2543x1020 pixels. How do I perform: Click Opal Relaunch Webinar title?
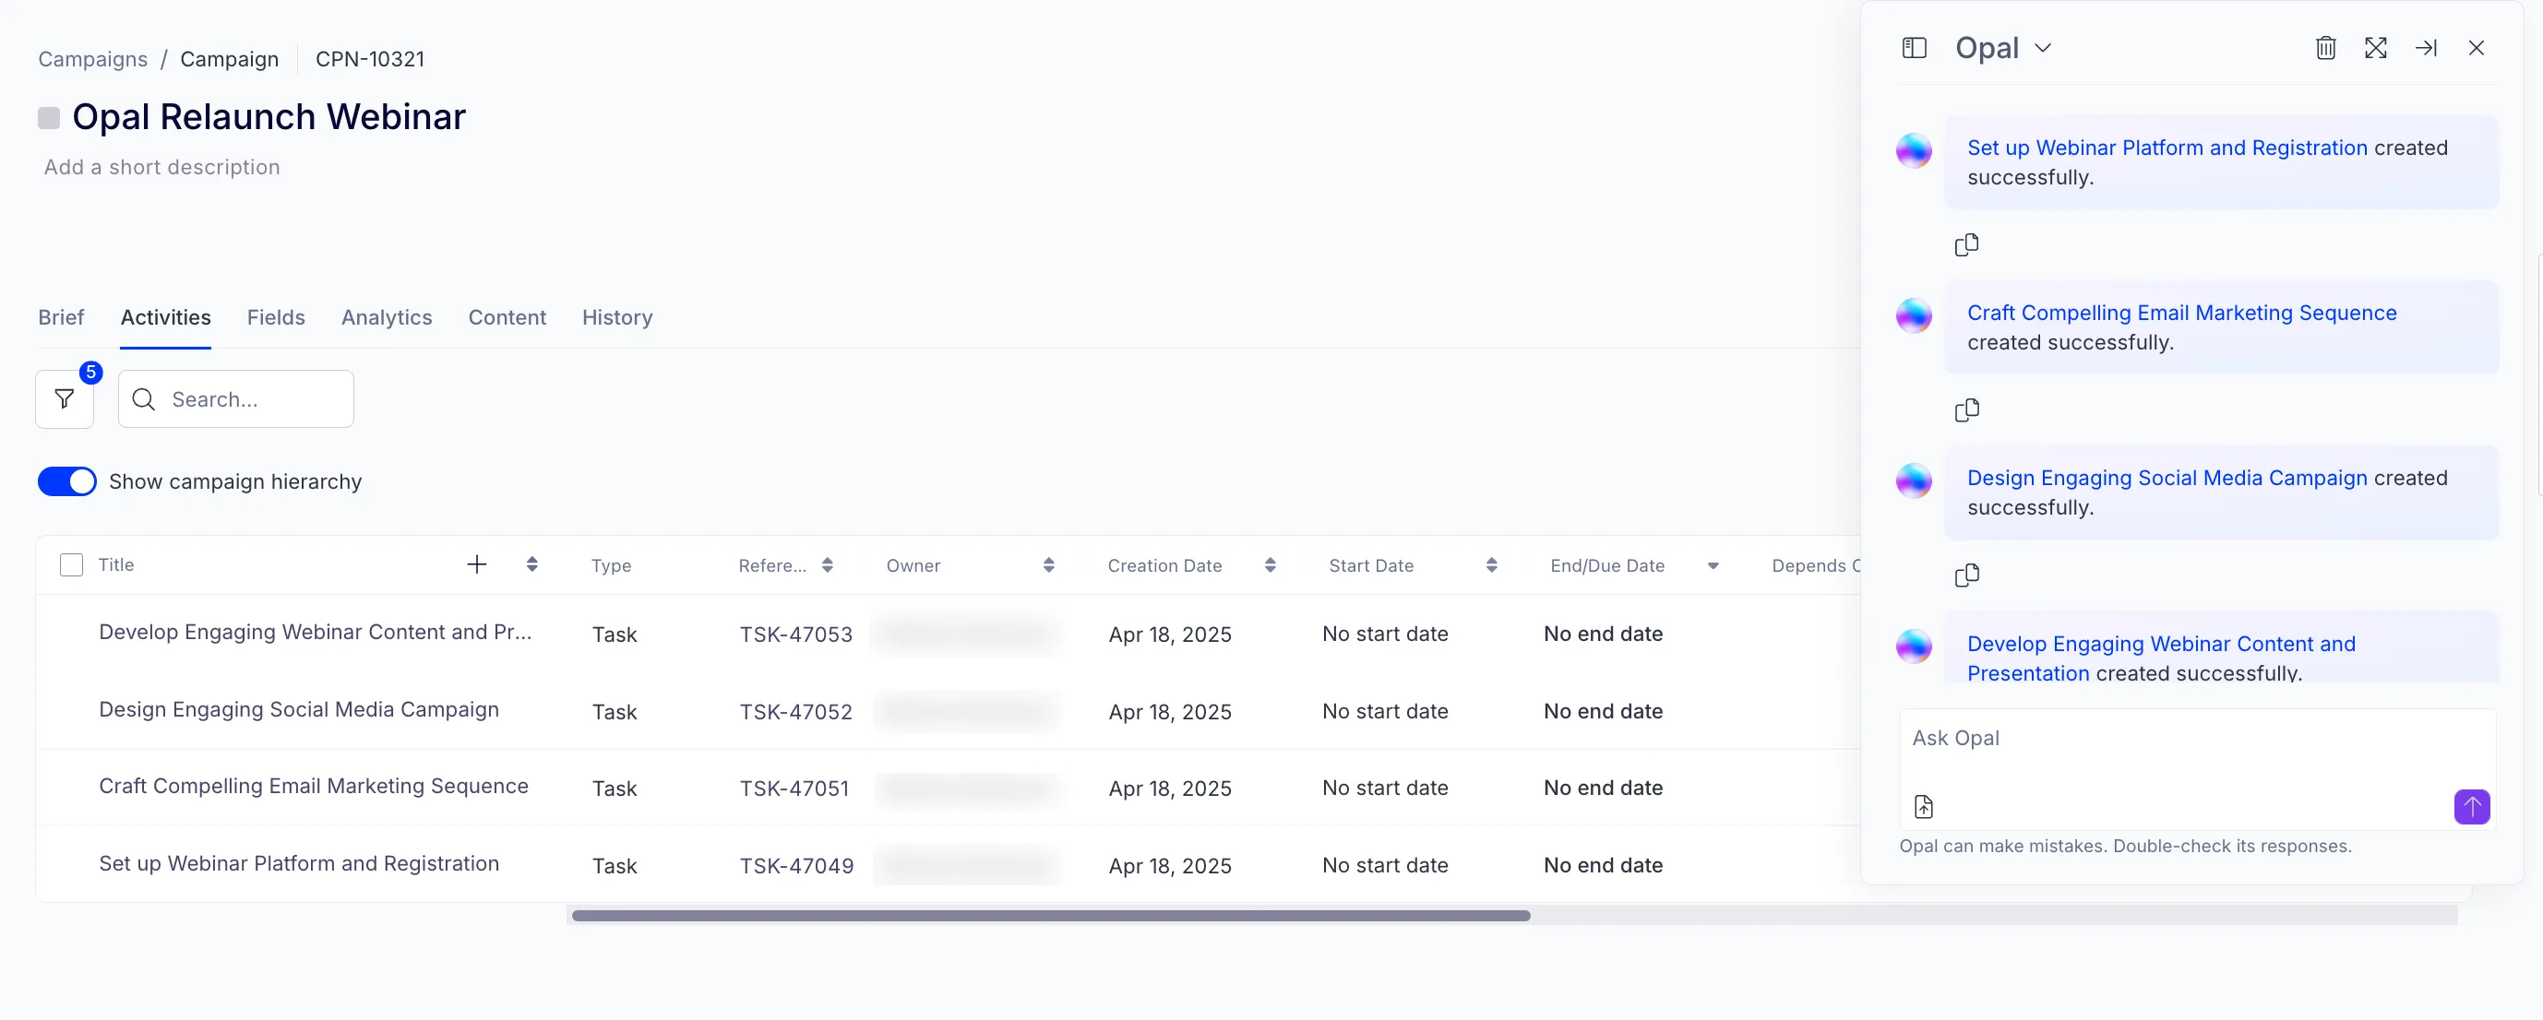tap(269, 117)
